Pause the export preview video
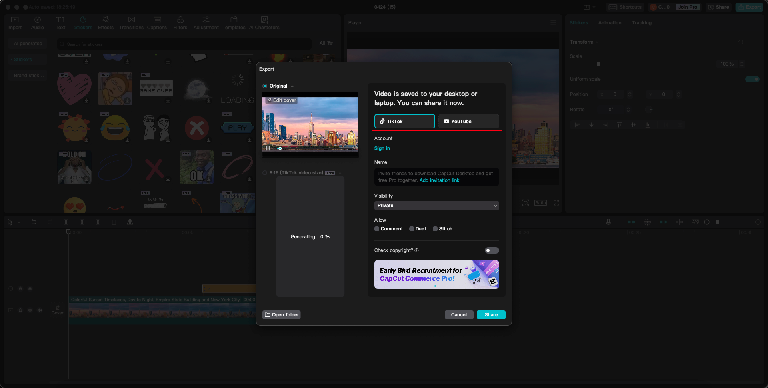Image resolution: width=768 pixels, height=388 pixels. coord(268,148)
